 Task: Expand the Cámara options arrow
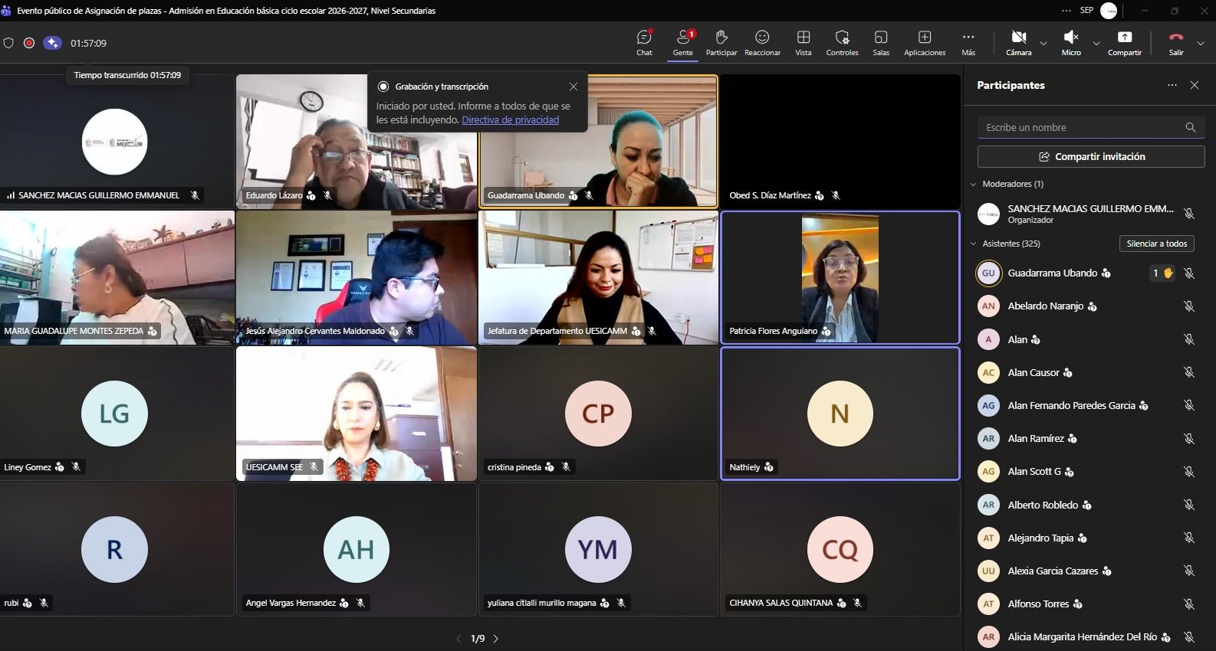point(1043,43)
